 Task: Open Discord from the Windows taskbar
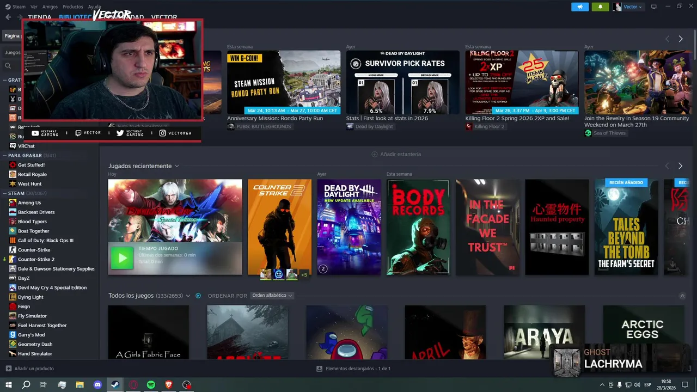(97, 384)
